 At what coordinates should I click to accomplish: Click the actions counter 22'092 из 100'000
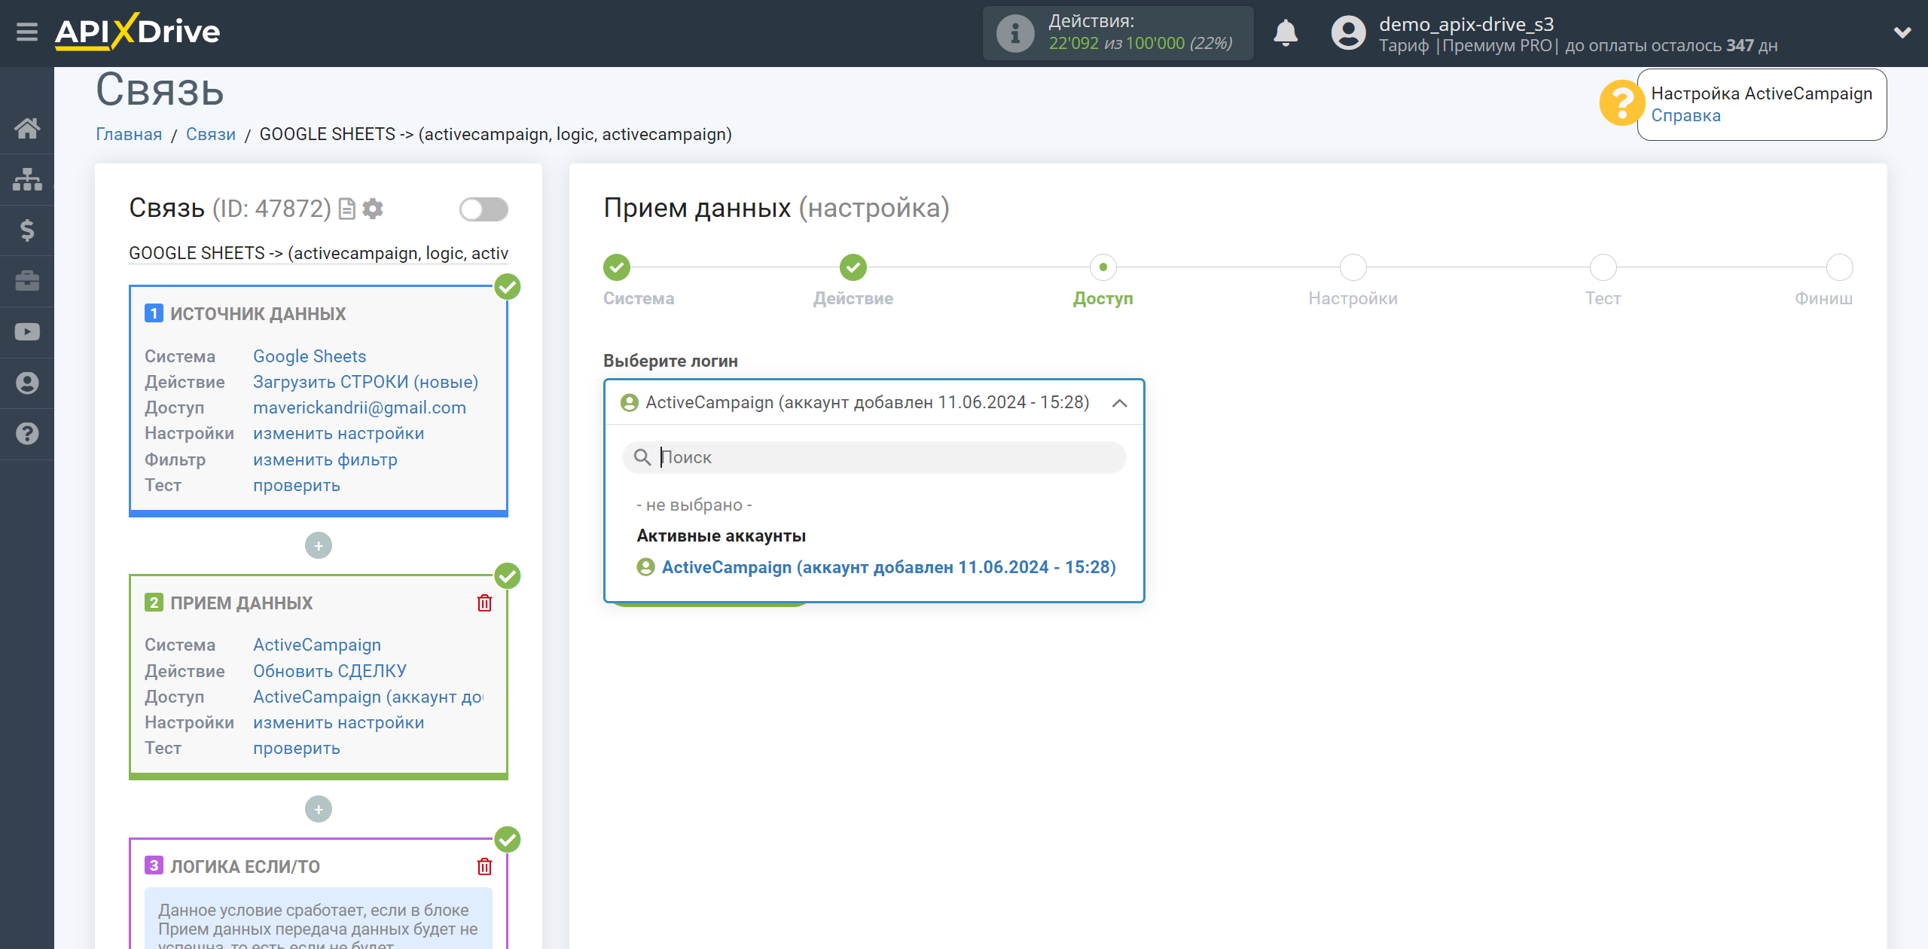tap(1140, 44)
